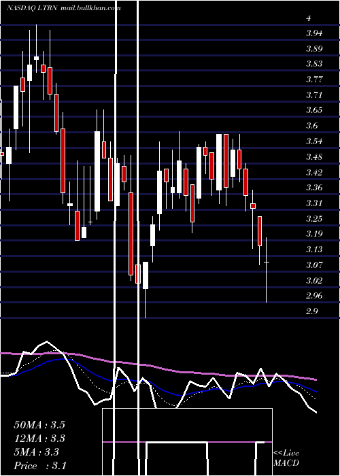Click the price axis label 3.48
The height and width of the screenshot is (476, 340).
tap(314, 157)
